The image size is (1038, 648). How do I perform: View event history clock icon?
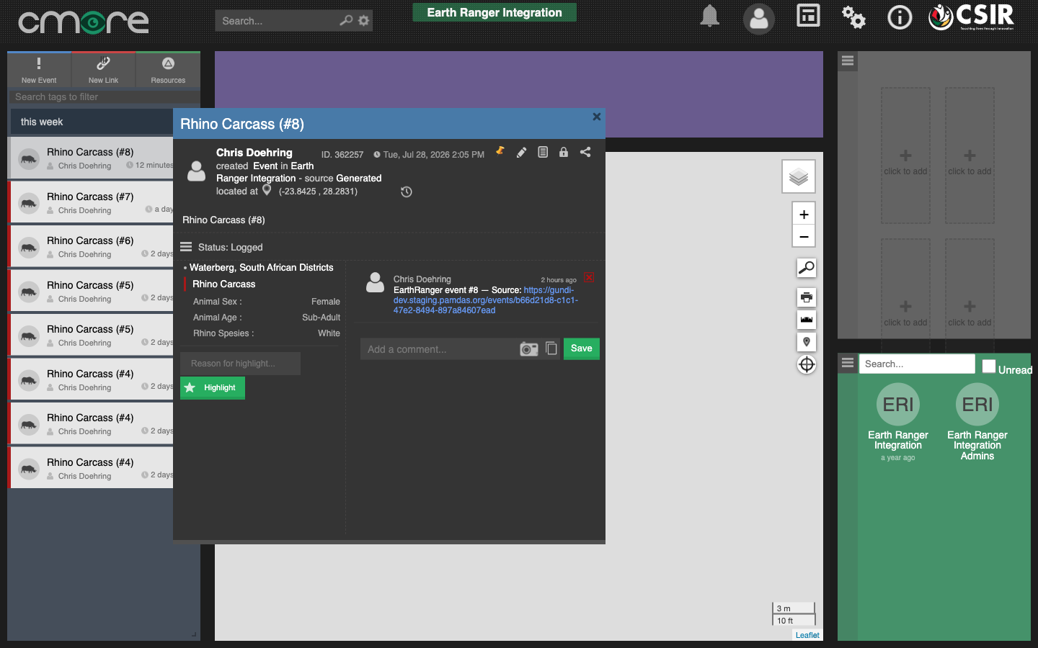coord(407,192)
